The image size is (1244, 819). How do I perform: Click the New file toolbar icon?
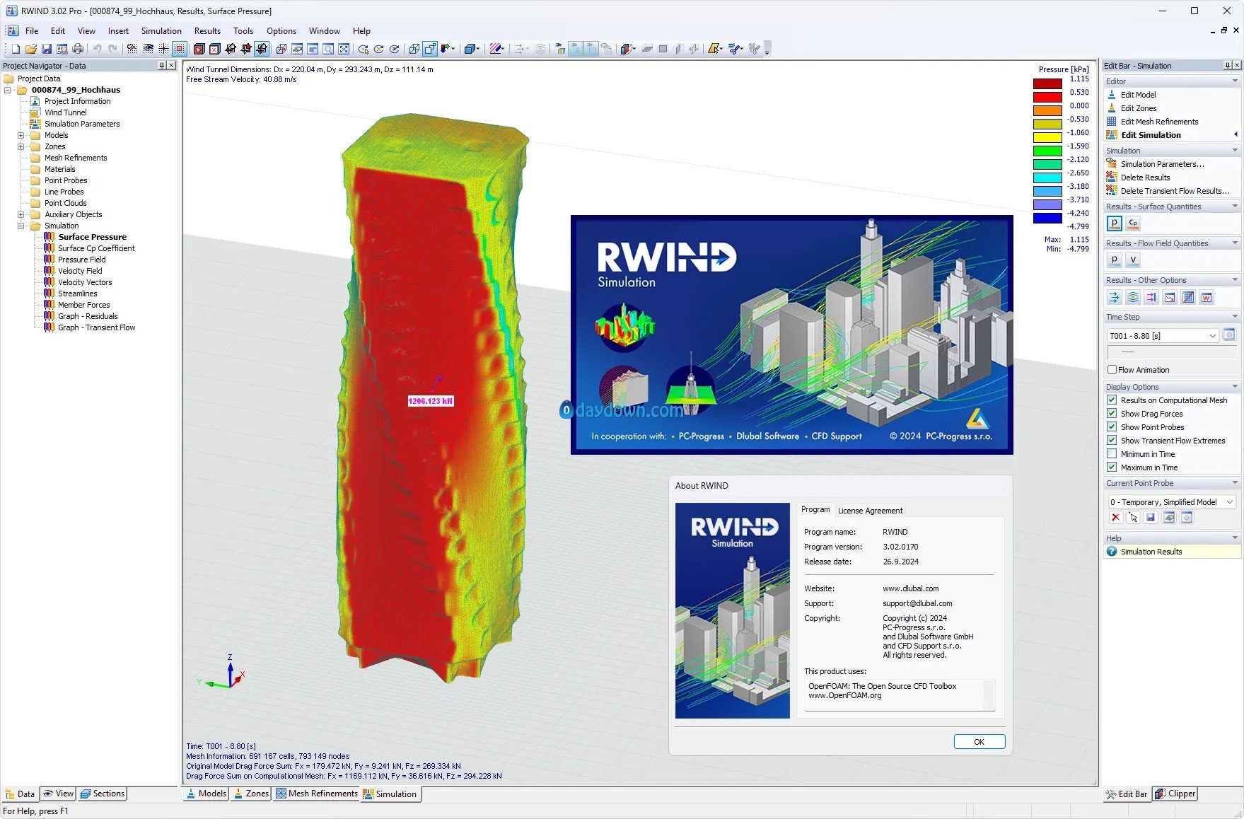tap(16, 49)
